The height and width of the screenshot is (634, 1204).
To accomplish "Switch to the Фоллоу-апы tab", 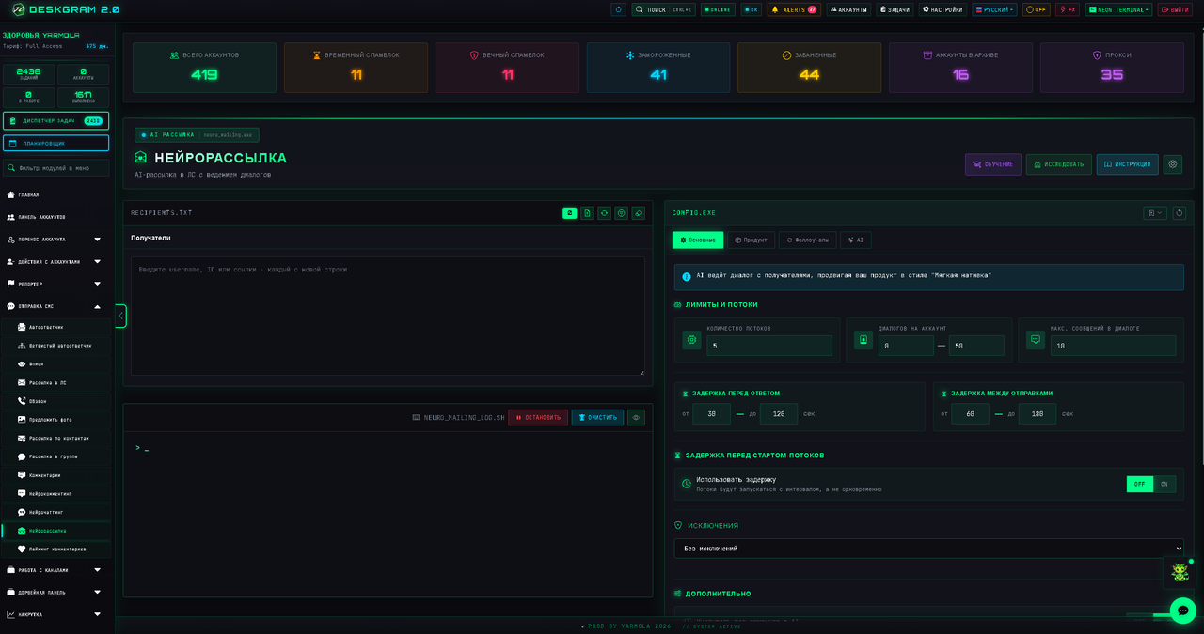I will point(808,240).
